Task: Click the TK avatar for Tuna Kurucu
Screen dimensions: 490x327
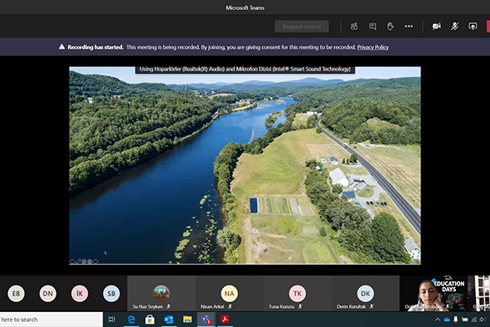Action: 297,294
